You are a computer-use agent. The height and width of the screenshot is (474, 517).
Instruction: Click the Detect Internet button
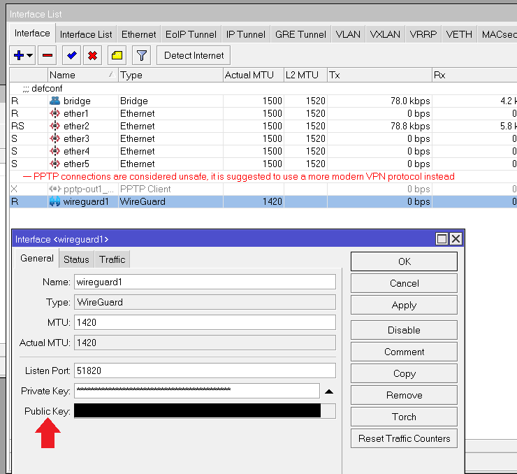[x=194, y=55]
